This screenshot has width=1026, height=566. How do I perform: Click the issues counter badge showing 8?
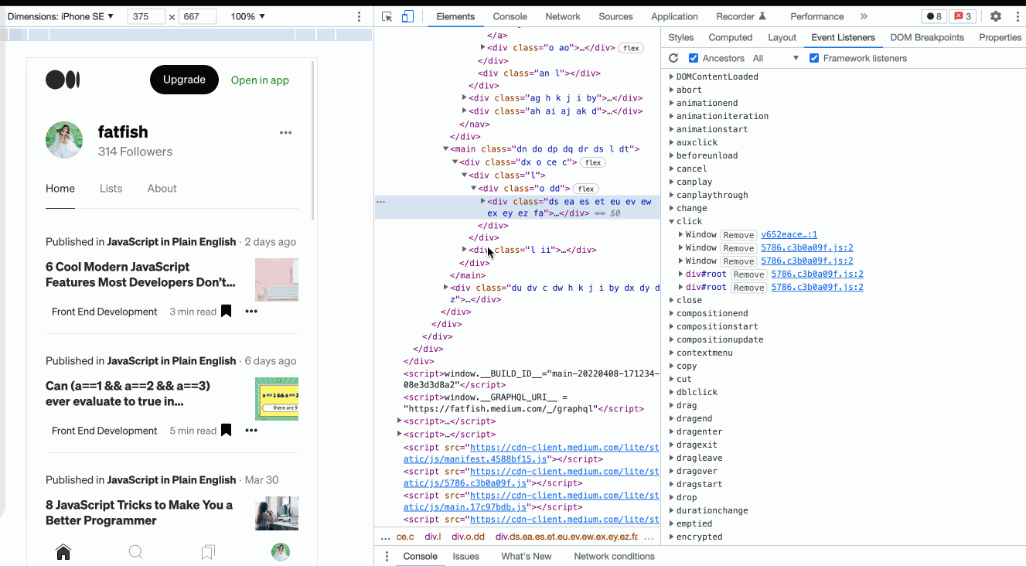tap(934, 16)
